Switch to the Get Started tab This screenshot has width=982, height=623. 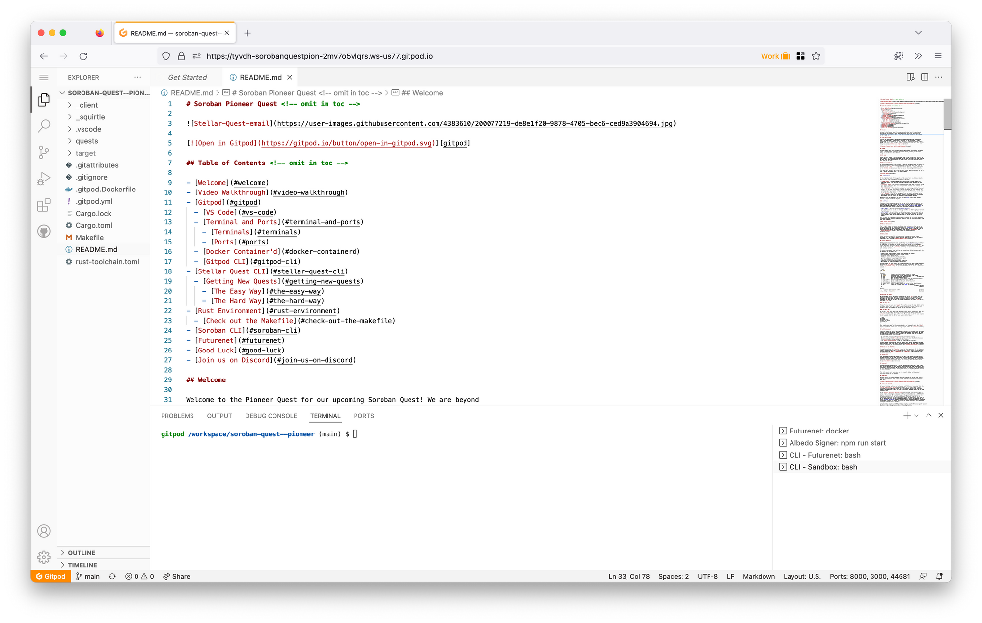pos(188,77)
